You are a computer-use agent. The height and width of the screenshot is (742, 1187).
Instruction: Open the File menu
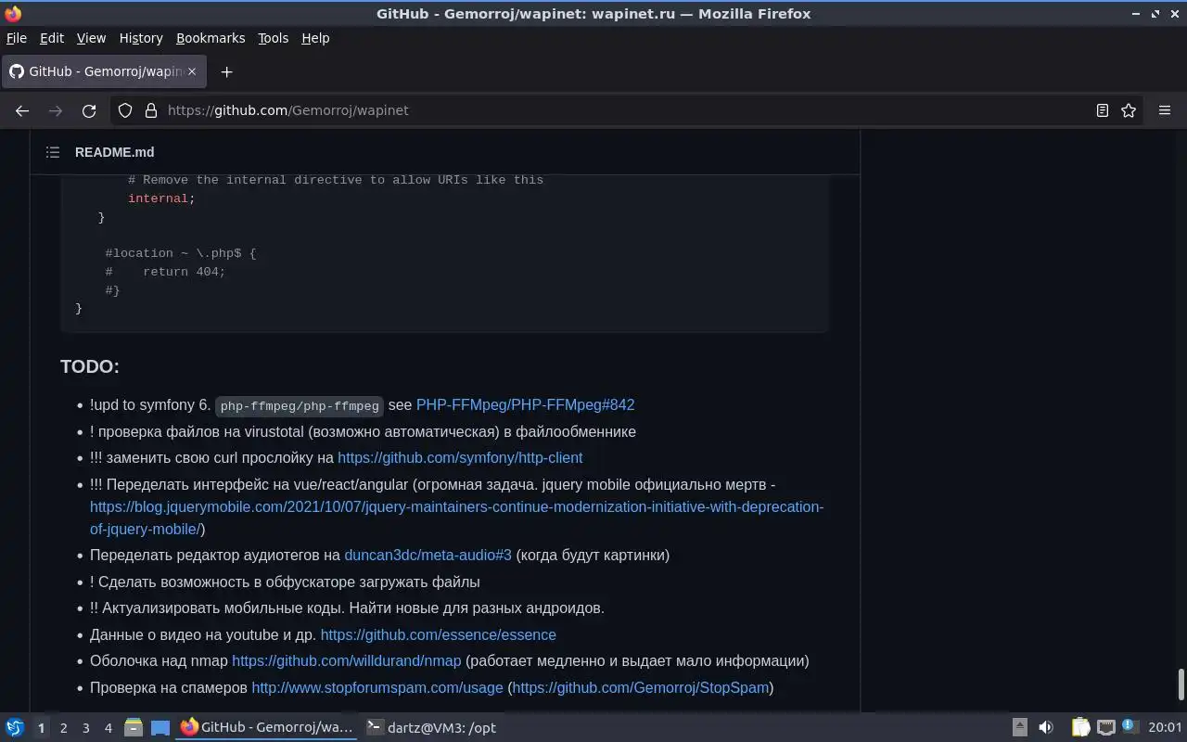click(17, 38)
